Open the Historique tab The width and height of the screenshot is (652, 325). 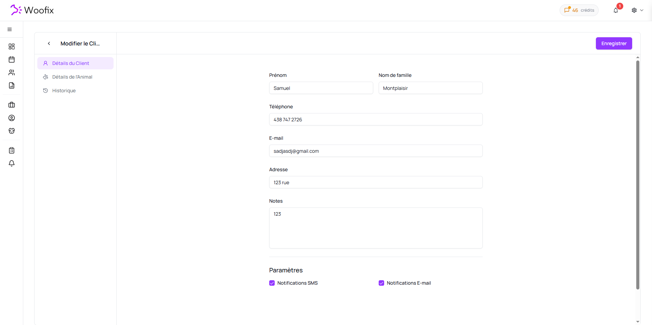click(x=64, y=91)
